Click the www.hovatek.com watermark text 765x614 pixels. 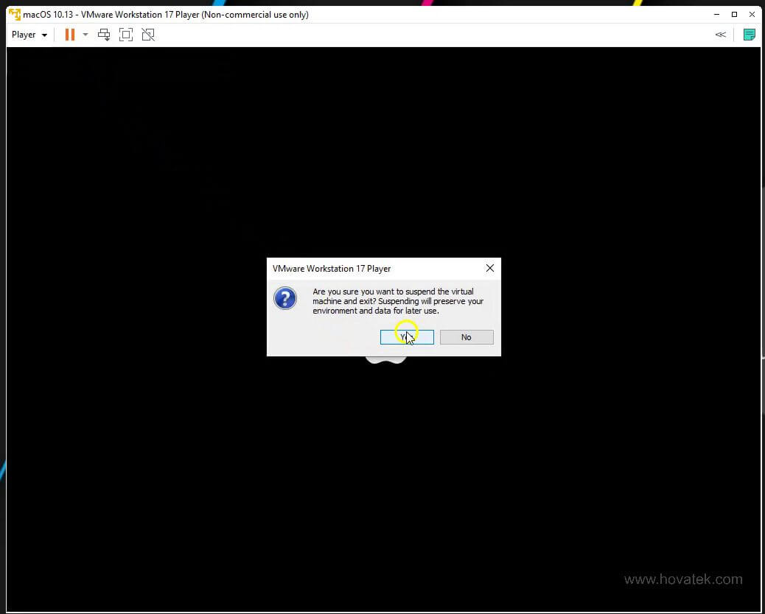[x=683, y=579]
